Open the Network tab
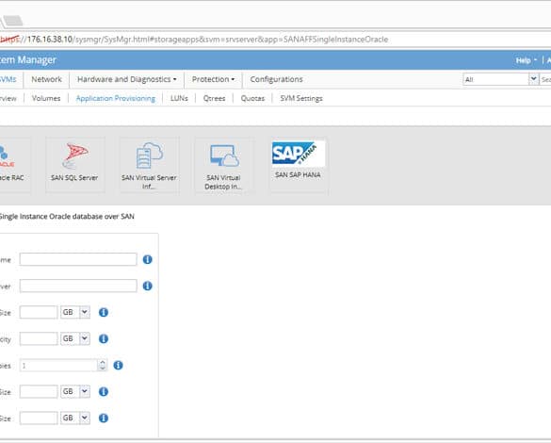Image resolution: width=551 pixels, height=443 pixels. click(x=46, y=79)
